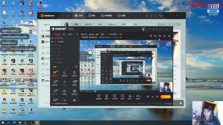This screenshot has height=125, width=223.
Task: Open Windows Start menu
Action: [x=3, y=123]
